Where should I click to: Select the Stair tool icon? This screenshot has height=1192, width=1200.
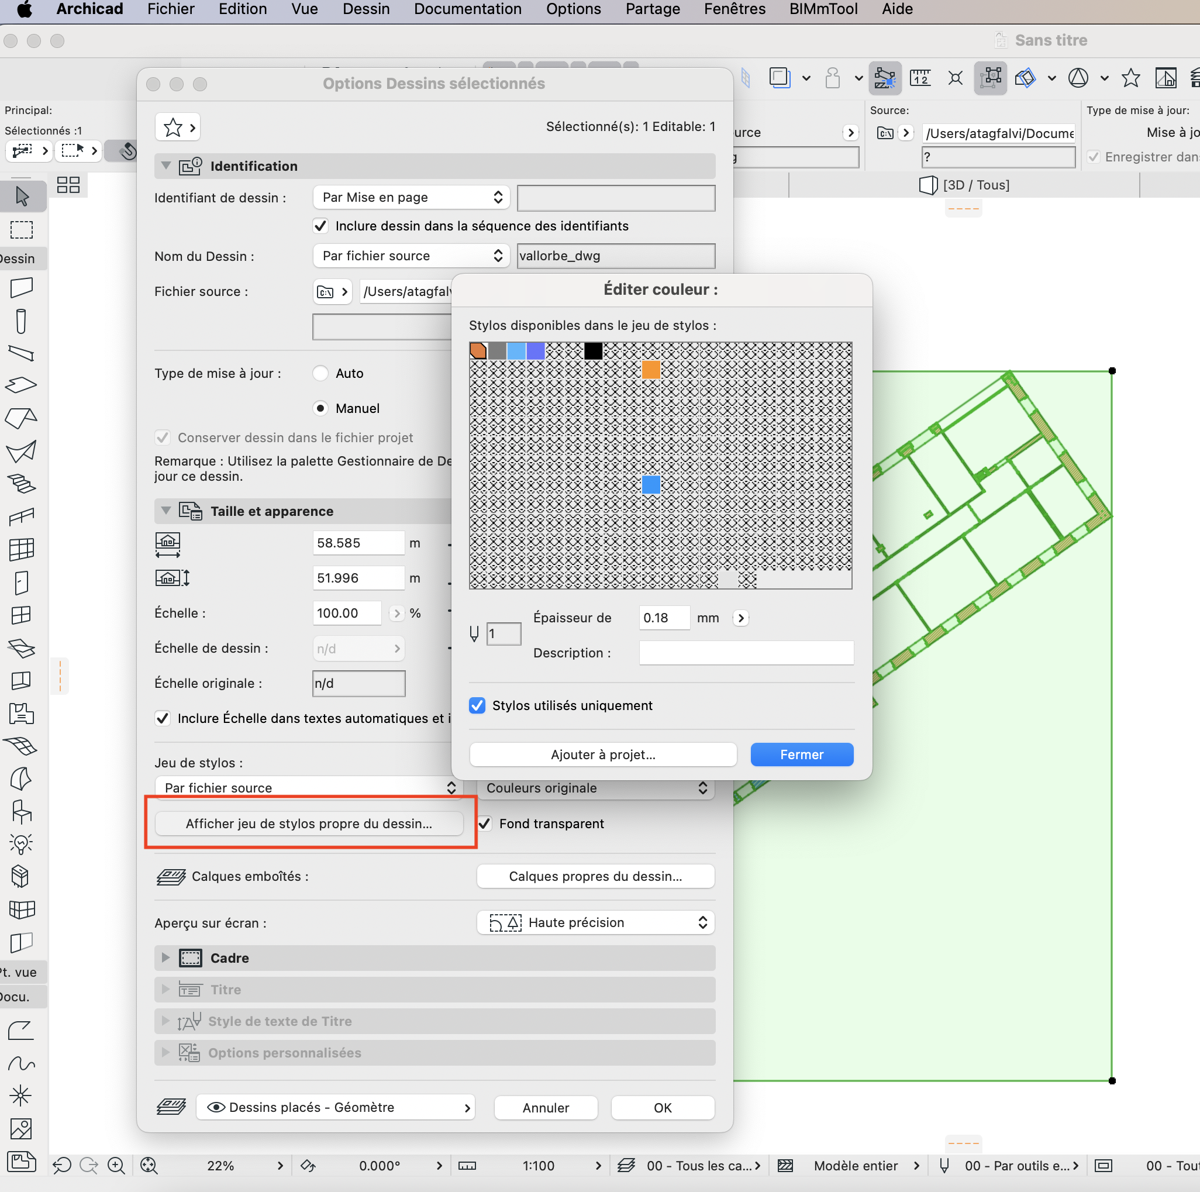coord(22,484)
